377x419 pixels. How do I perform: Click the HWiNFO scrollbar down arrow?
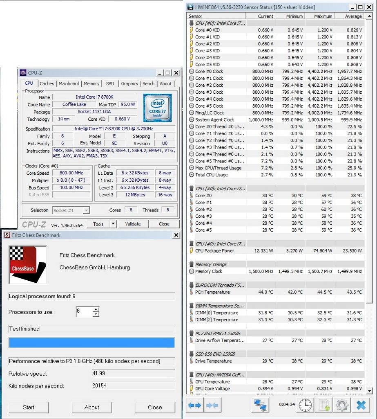369,390
